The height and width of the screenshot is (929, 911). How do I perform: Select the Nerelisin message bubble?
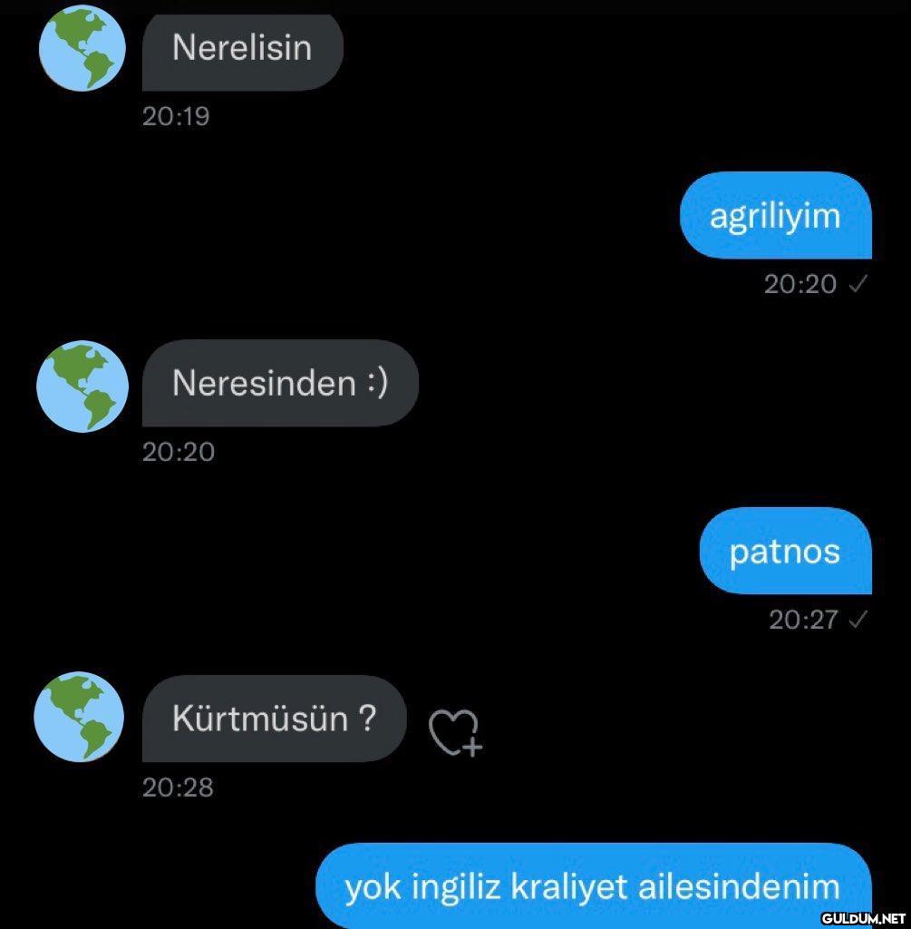pyautogui.click(x=243, y=52)
